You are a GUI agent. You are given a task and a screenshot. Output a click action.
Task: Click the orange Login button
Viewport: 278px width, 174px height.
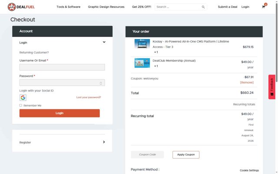tap(60, 113)
